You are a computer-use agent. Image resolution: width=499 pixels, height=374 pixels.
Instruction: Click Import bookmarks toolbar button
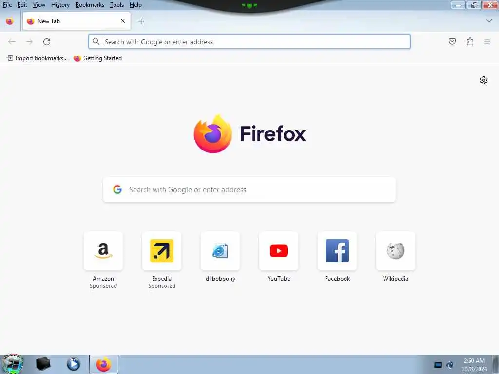pos(37,58)
